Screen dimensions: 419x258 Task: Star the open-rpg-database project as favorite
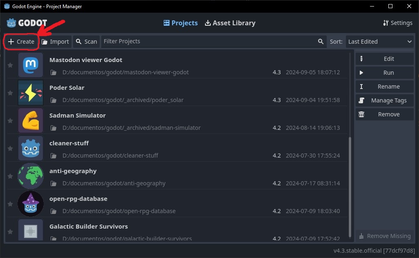click(x=10, y=204)
